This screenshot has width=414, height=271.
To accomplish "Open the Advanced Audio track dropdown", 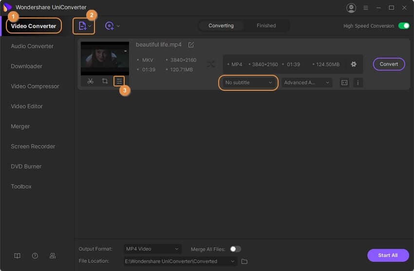I will coord(306,83).
